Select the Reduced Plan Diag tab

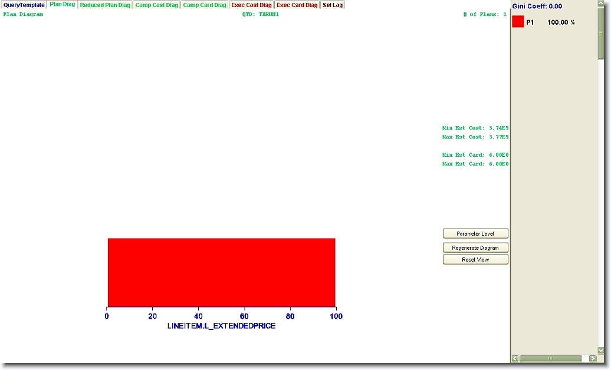(x=105, y=5)
